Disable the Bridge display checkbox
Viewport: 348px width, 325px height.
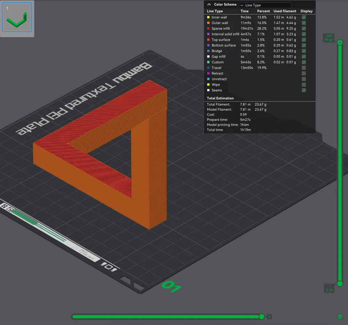click(303, 51)
